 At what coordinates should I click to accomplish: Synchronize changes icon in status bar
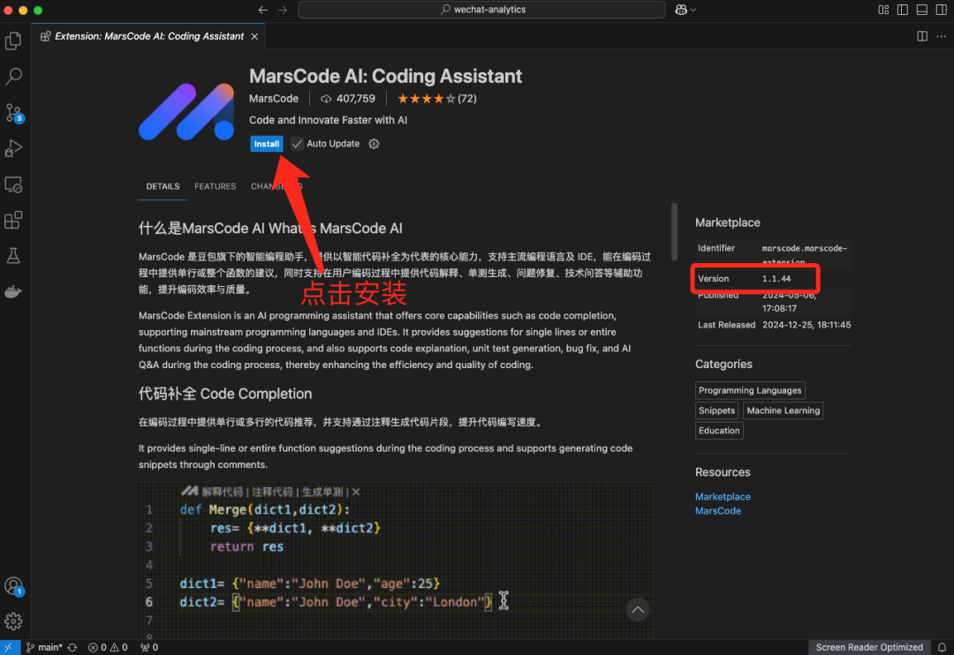click(72, 647)
